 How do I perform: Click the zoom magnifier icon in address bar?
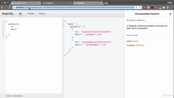[136, 7]
